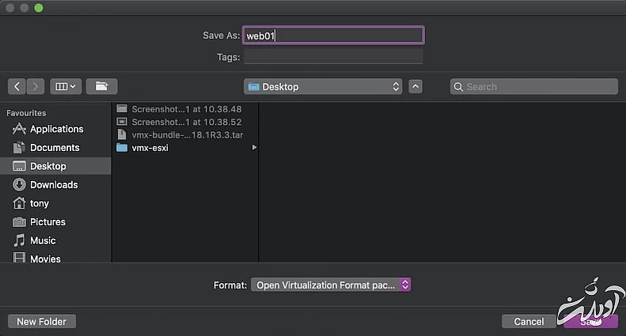Open the tony home folder
Image resolution: width=626 pixels, height=336 pixels.
click(x=39, y=203)
